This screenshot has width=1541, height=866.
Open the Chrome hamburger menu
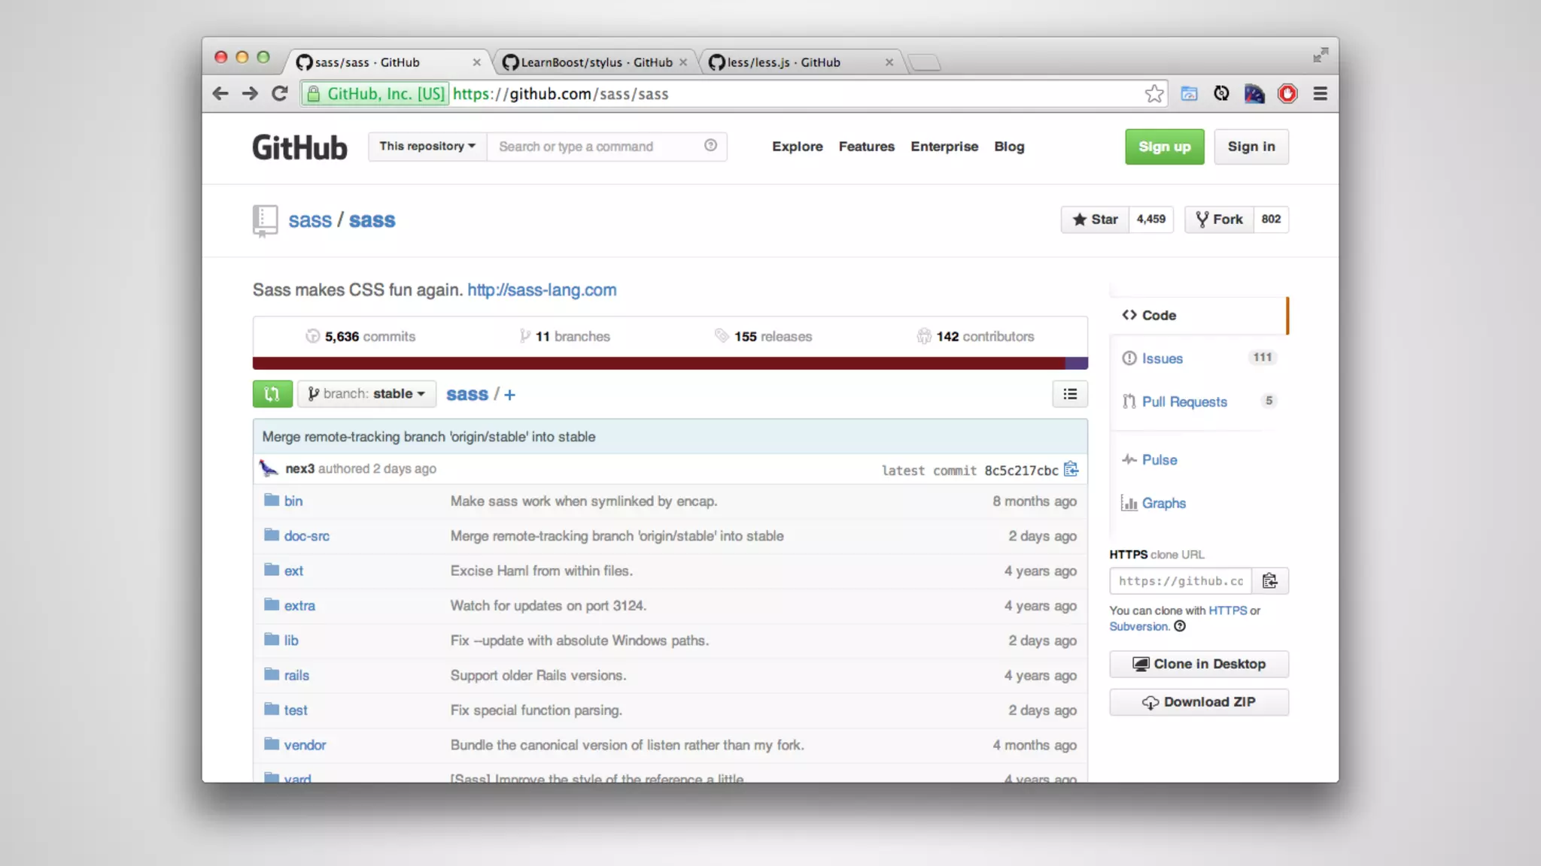pos(1320,94)
